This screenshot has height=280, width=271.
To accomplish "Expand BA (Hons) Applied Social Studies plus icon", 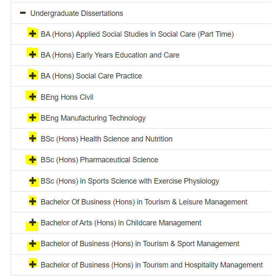I will pos(33,34).
